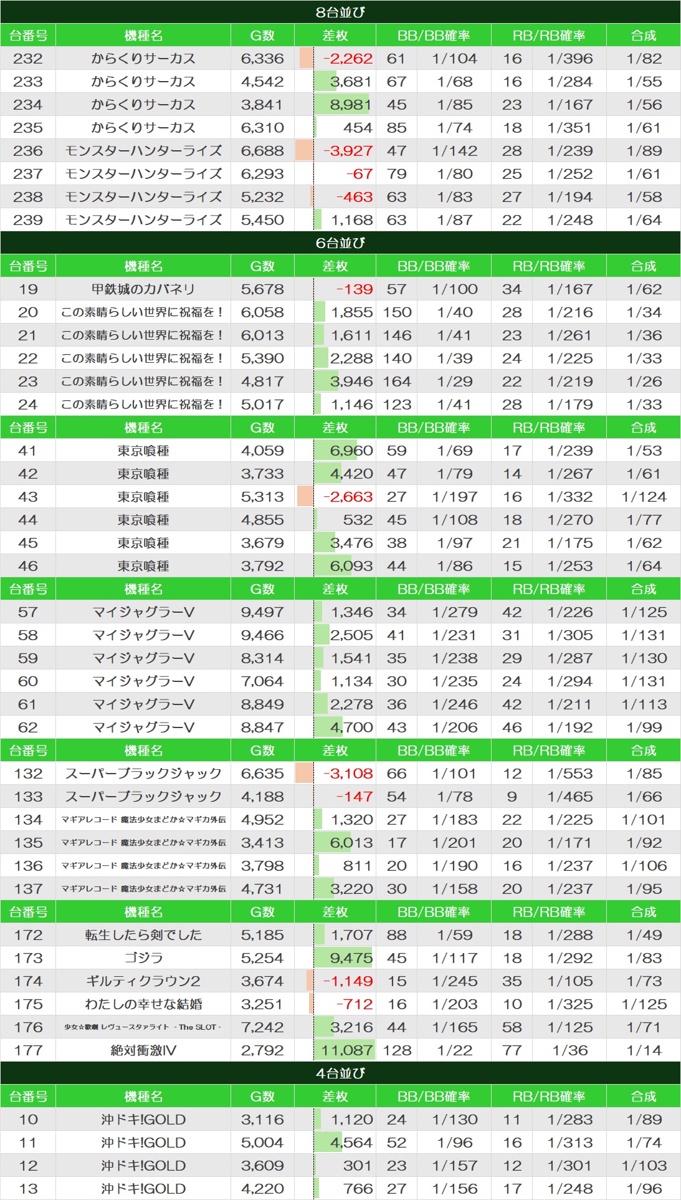Click difference value 9,475
Image resolution: width=681 pixels, height=1200 pixels.
point(351,958)
